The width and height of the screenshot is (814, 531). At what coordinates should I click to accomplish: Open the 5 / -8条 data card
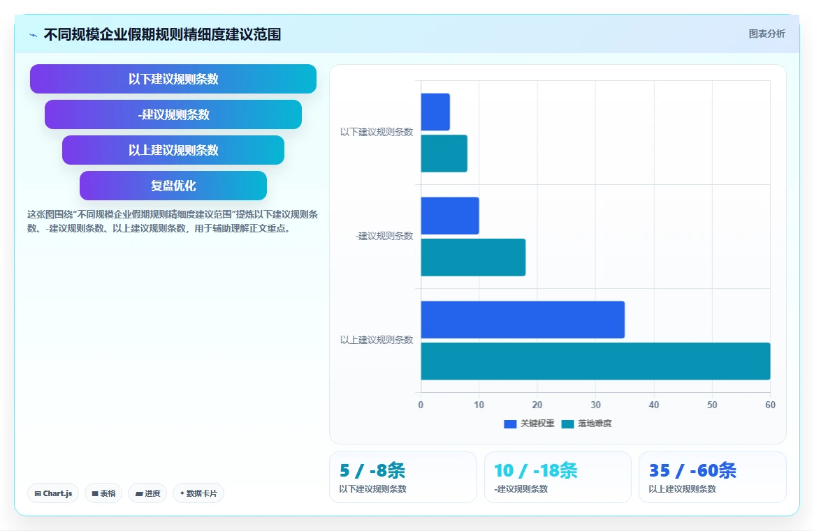(403, 477)
